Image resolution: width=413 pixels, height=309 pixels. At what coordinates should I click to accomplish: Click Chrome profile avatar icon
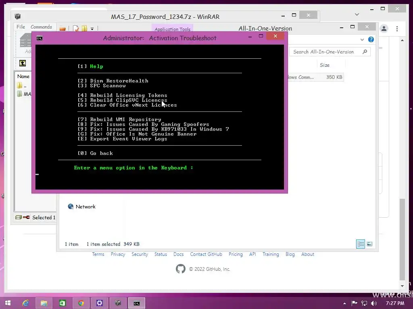click(384, 29)
